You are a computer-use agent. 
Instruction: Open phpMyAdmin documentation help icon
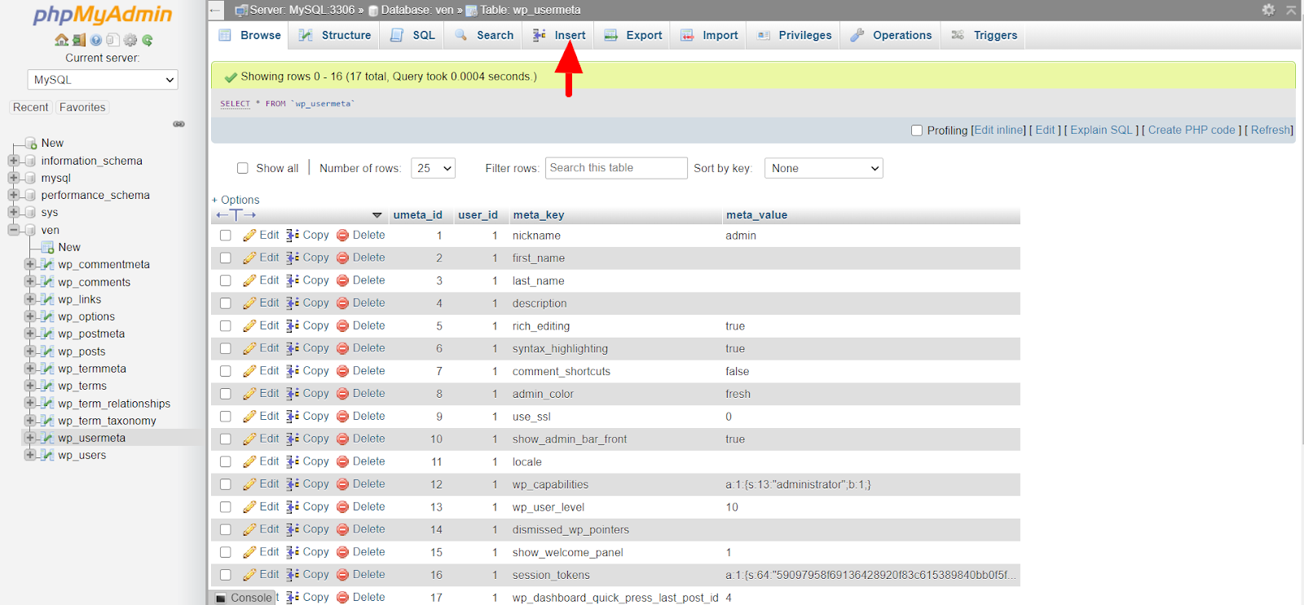96,40
